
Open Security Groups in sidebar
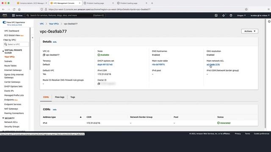[12, 127]
